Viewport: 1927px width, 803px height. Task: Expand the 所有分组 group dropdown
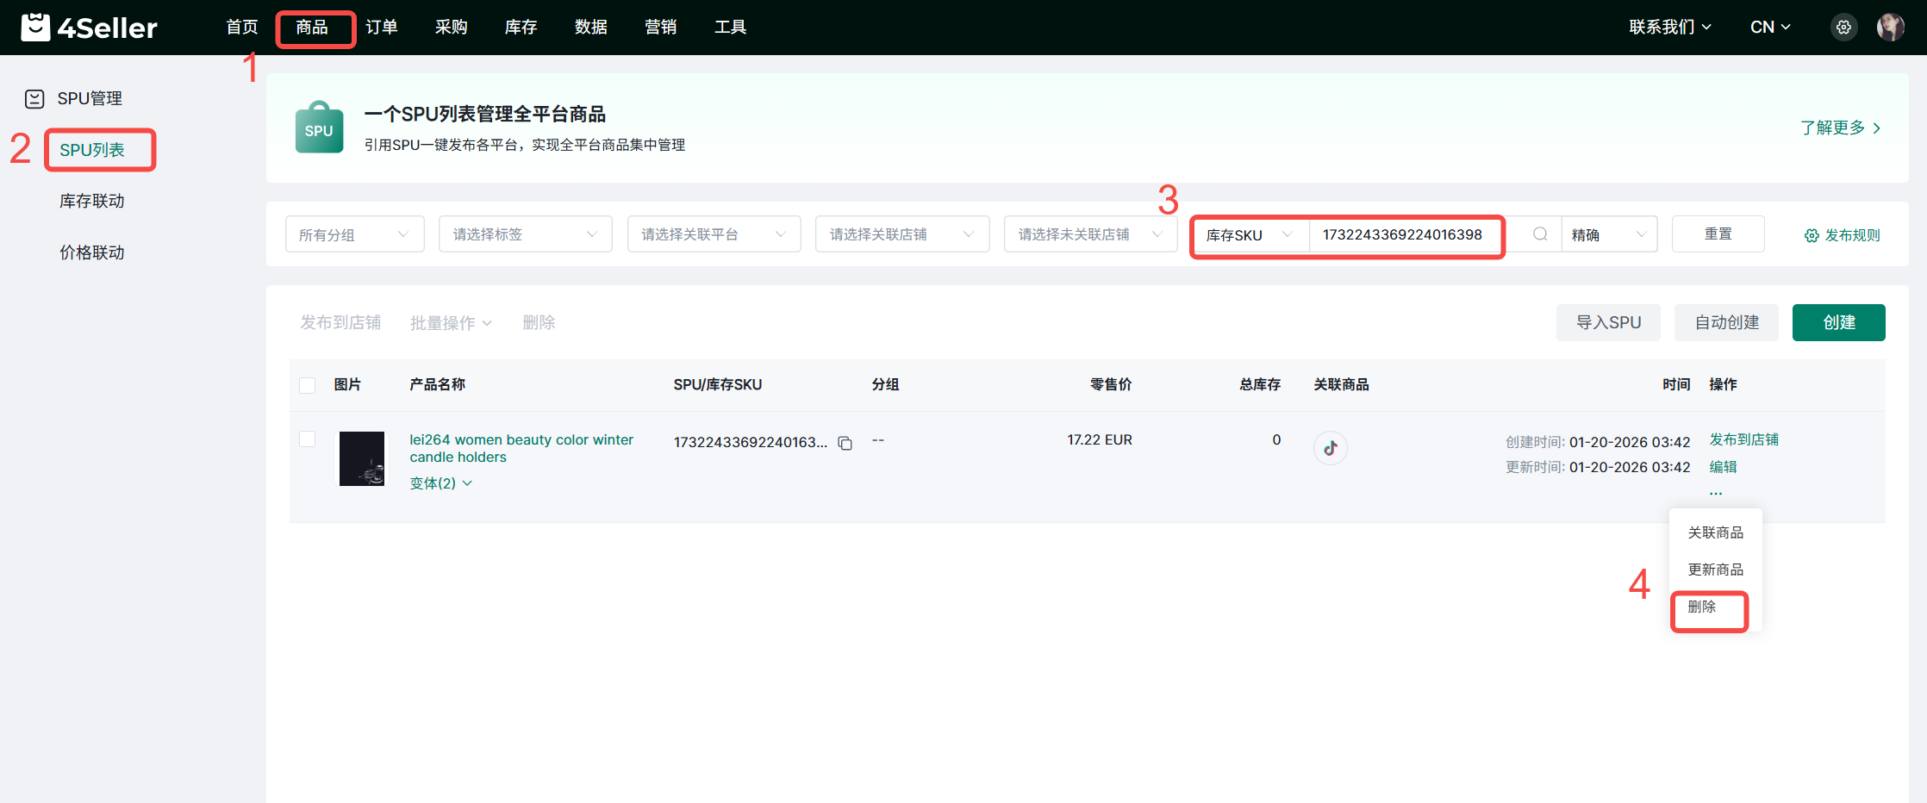pos(354,234)
